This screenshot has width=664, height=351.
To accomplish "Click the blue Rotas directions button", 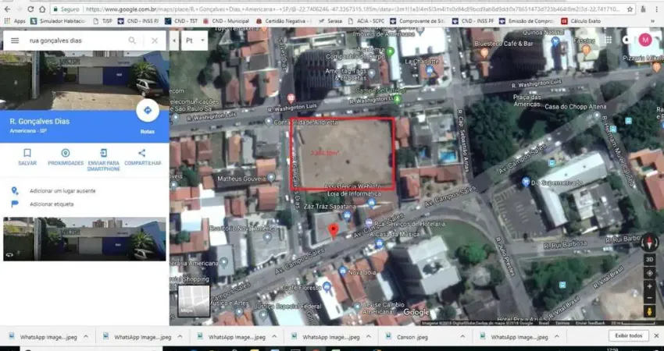I will pyautogui.click(x=148, y=111).
